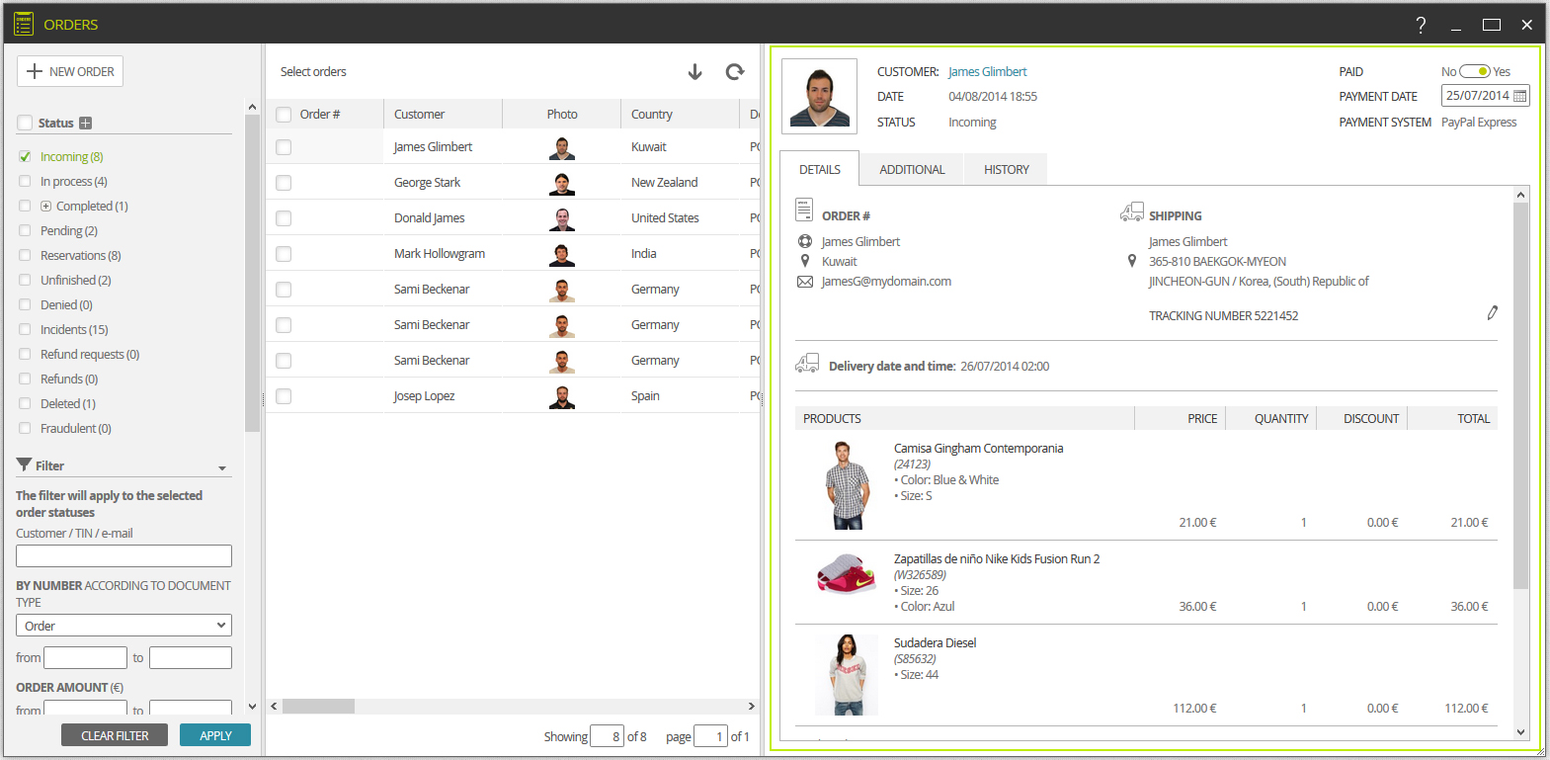The height and width of the screenshot is (760, 1550).
Task: Click the download arrow icon above orders list
Action: (x=694, y=72)
